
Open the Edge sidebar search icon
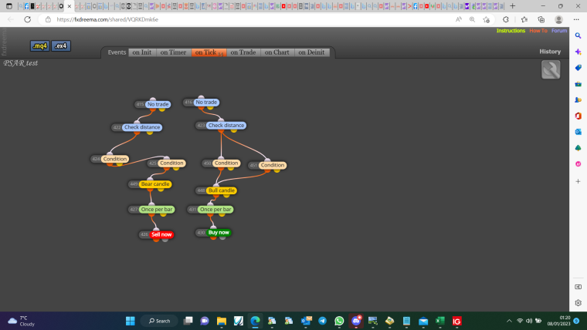[578, 35]
